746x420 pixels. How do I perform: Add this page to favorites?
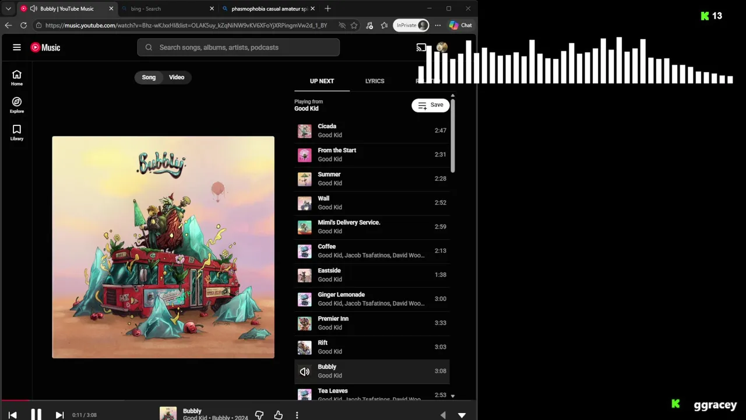coord(354,25)
